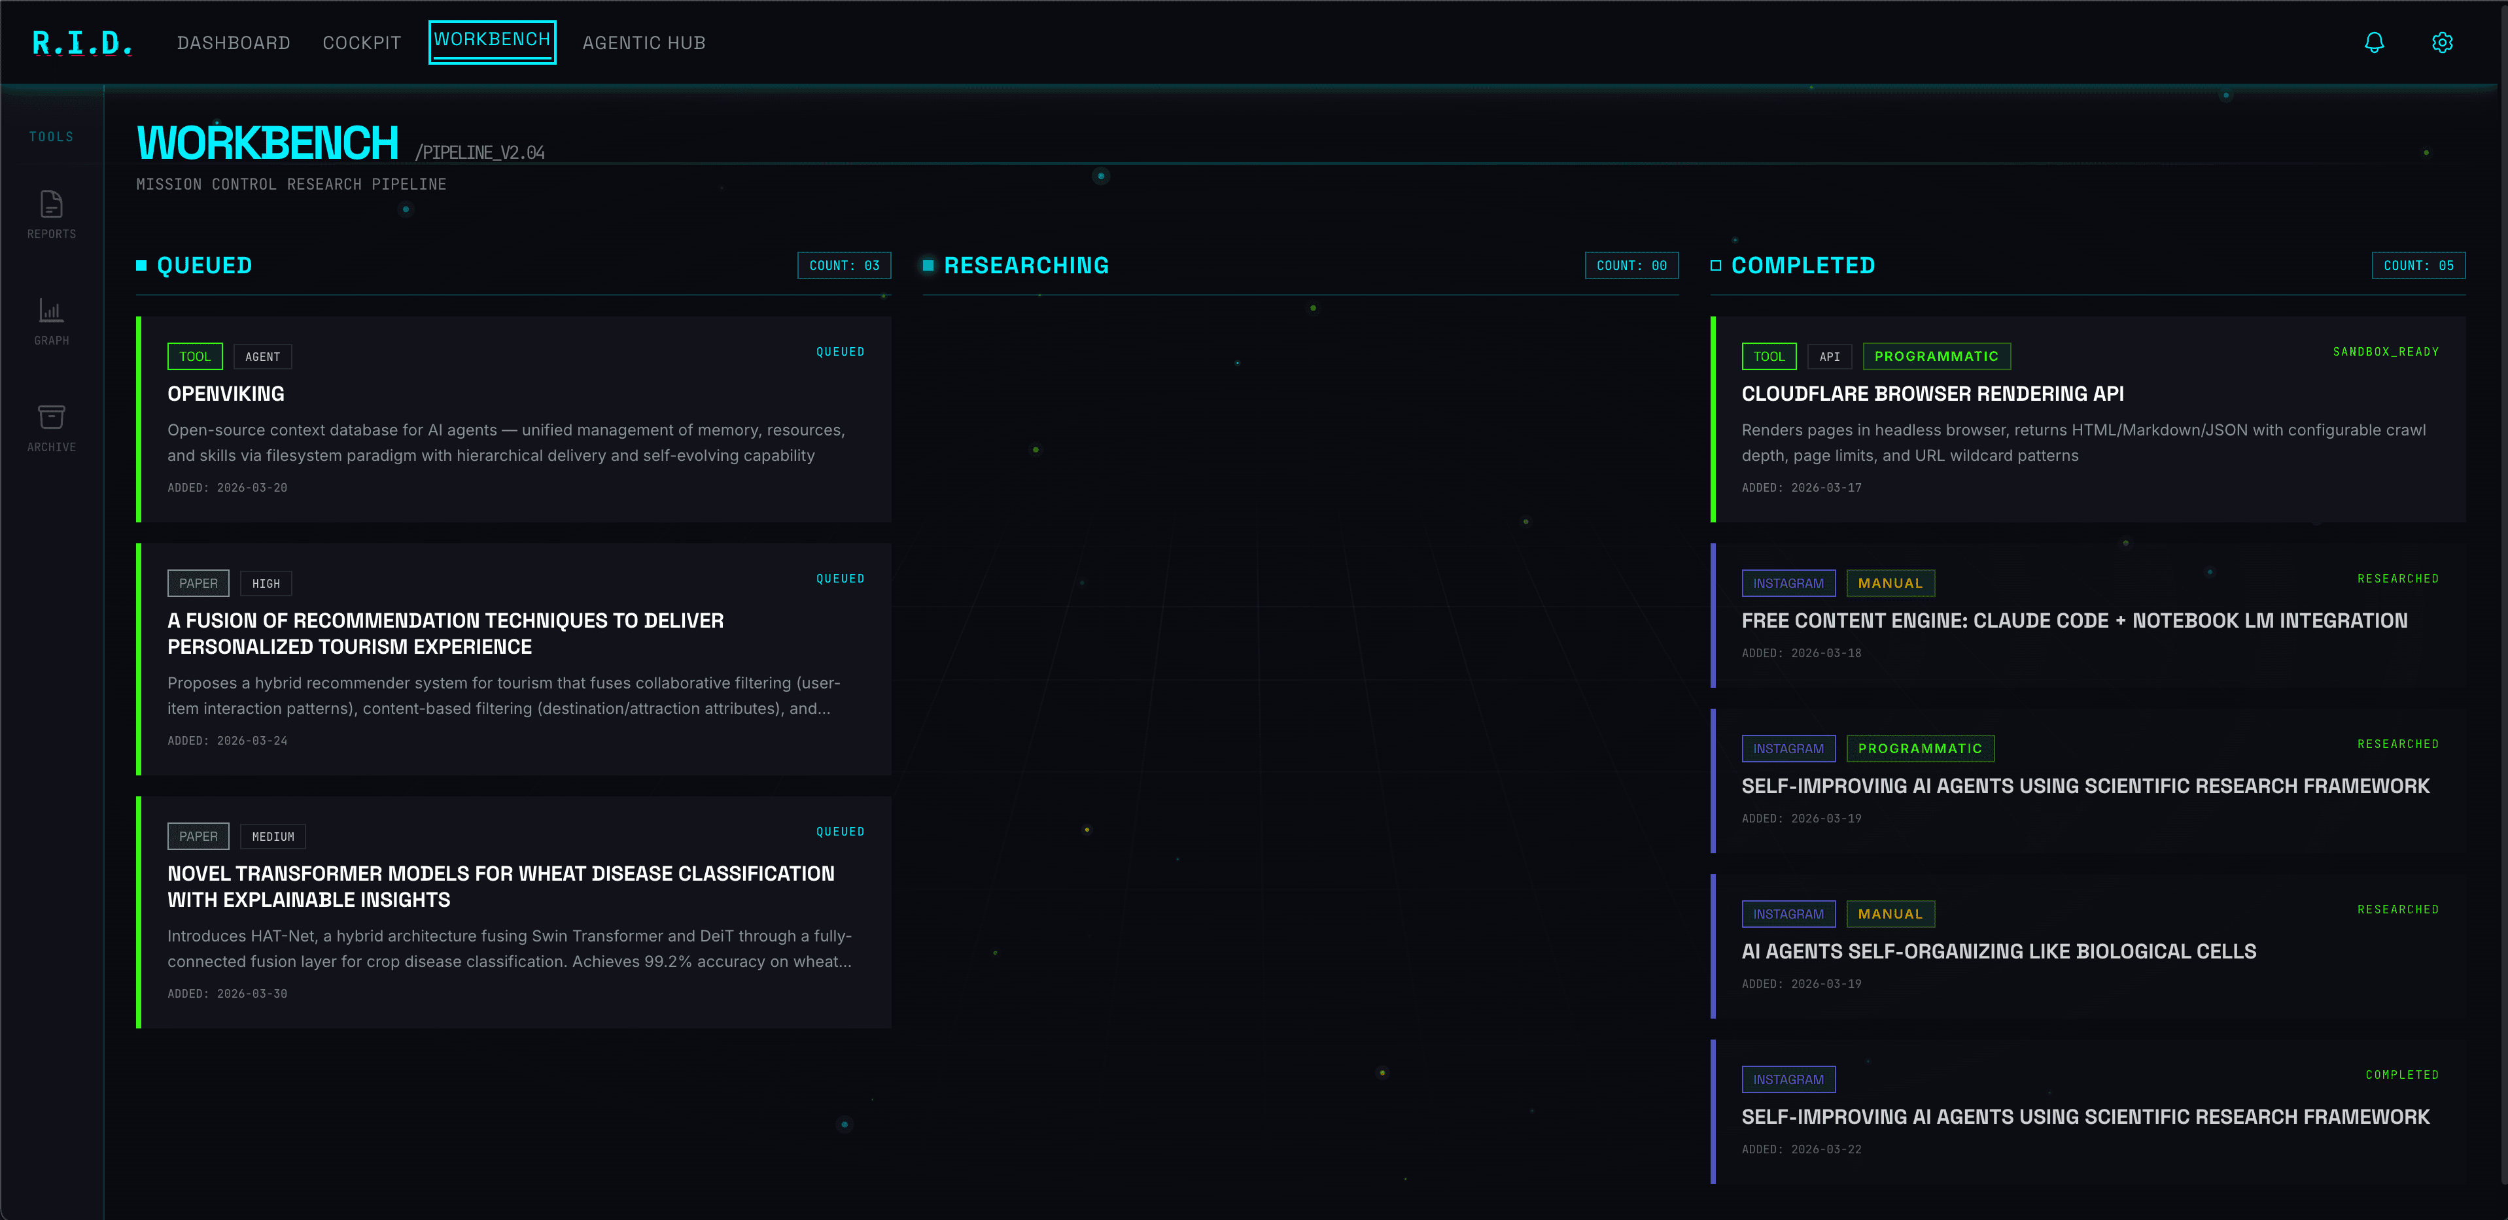Open the Archive section from the sidebar

coord(50,421)
